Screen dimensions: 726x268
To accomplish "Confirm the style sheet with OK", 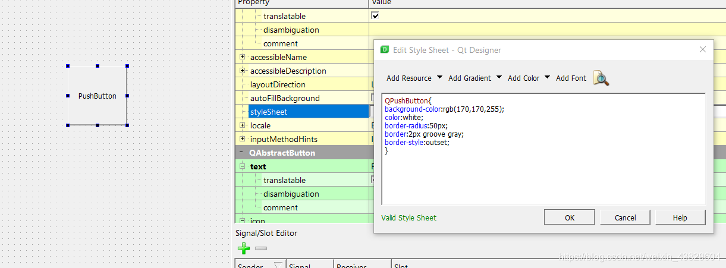I will pyautogui.click(x=570, y=217).
